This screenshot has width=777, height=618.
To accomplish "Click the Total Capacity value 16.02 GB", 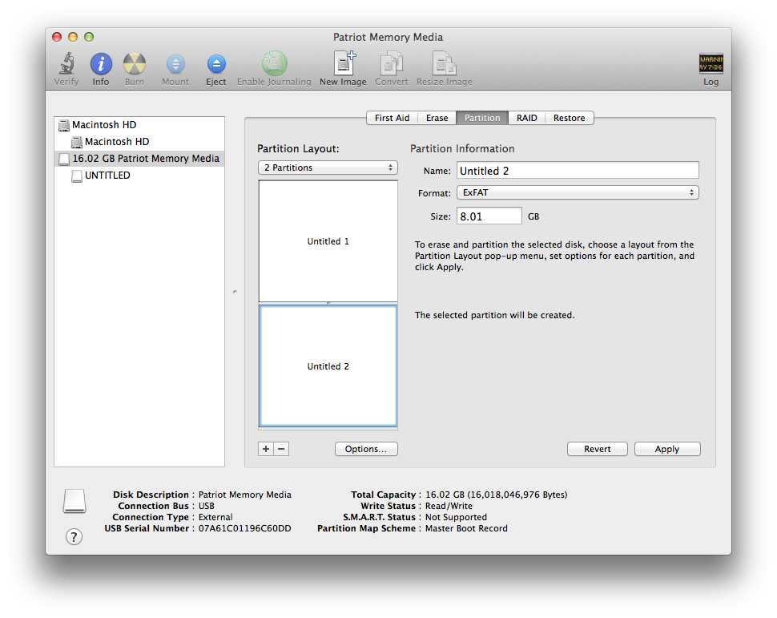I will pos(496,495).
